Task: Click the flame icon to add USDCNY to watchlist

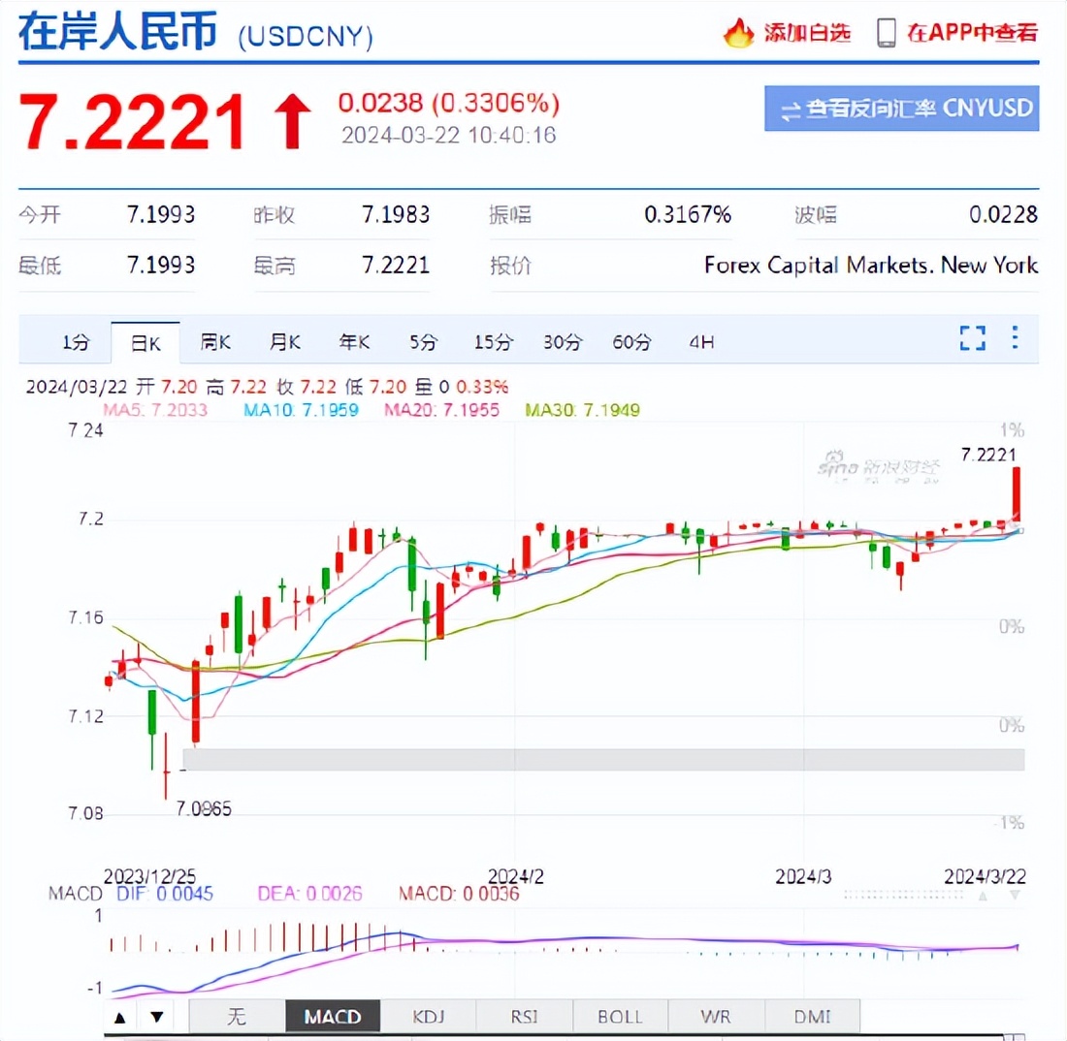Action: pyautogui.click(x=738, y=33)
